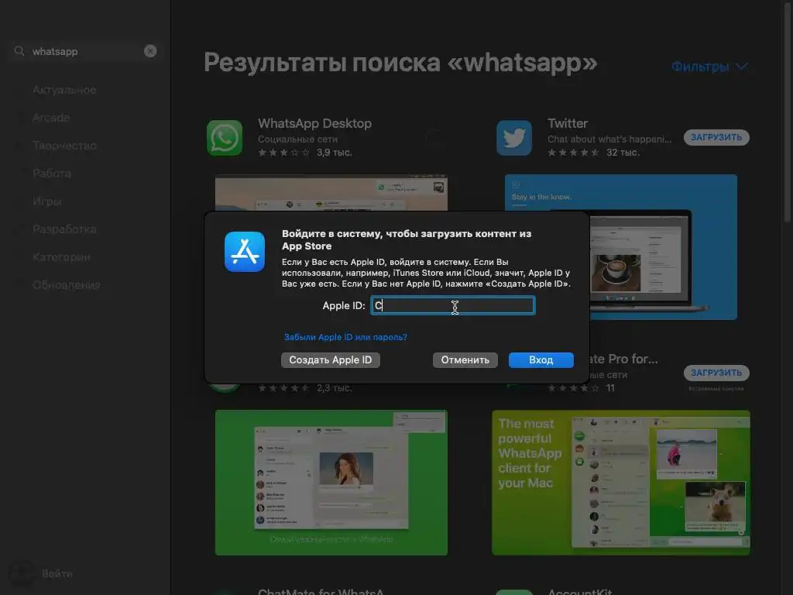Screen dimensions: 793x595
Task: Open the 'WhatsApp Desktop' title
Action: point(314,123)
